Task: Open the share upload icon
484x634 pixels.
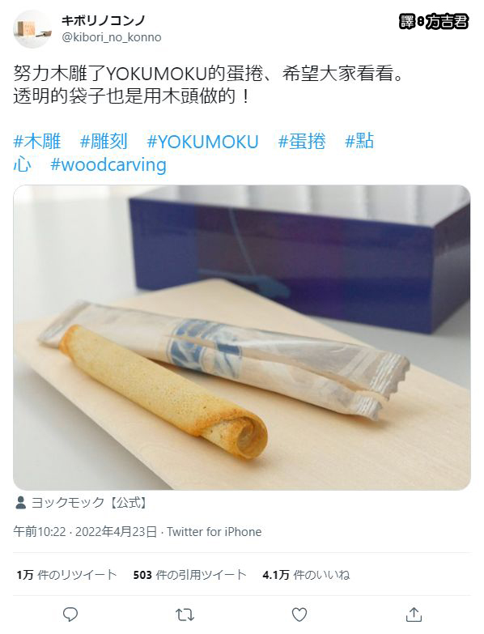Action: [x=414, y=615]
